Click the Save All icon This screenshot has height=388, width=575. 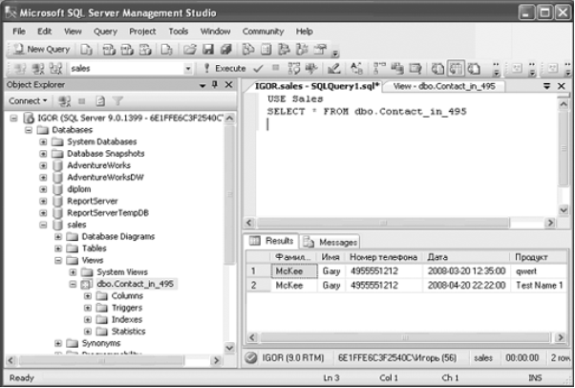[x=225, y=49]
